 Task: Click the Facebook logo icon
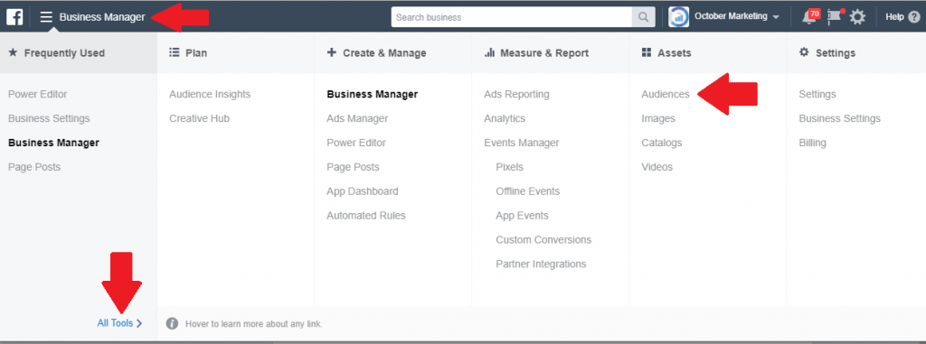pyautogui.click(x=14, y=17)
